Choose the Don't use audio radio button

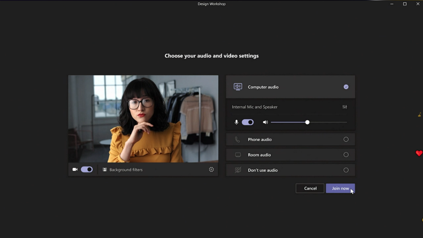(x=346, y=170)
